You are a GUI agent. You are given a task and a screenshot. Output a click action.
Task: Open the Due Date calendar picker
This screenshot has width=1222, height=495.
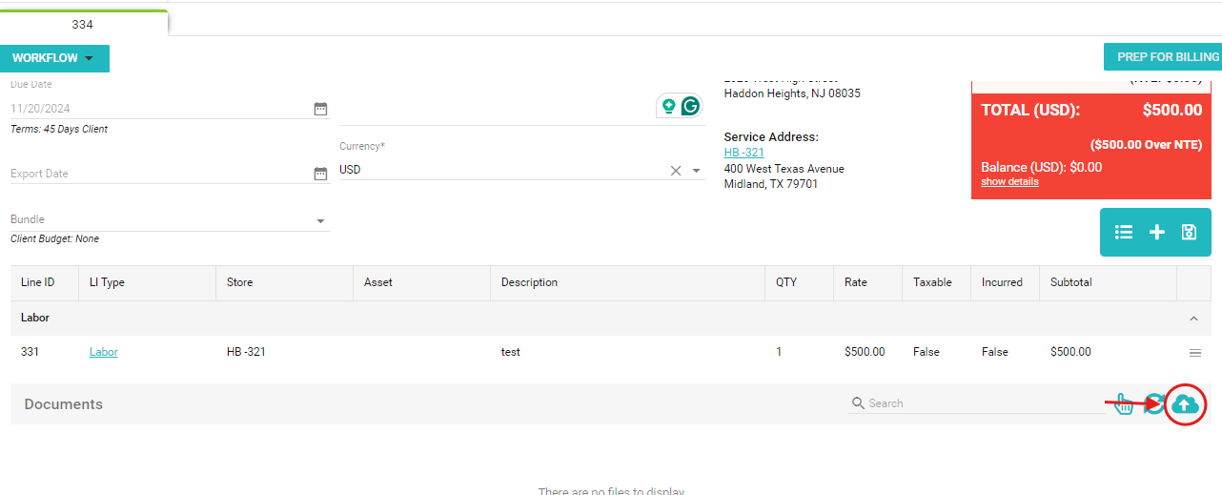(320, 109)
